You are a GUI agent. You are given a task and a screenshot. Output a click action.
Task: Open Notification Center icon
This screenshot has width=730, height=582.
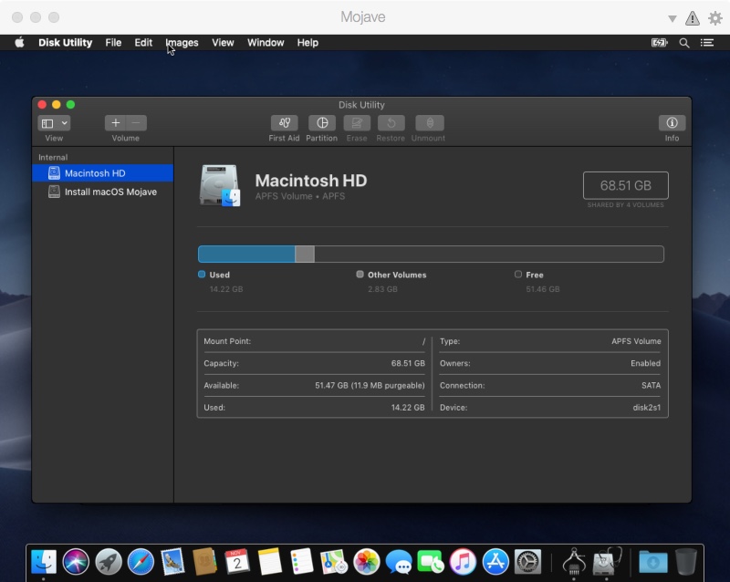707,43
